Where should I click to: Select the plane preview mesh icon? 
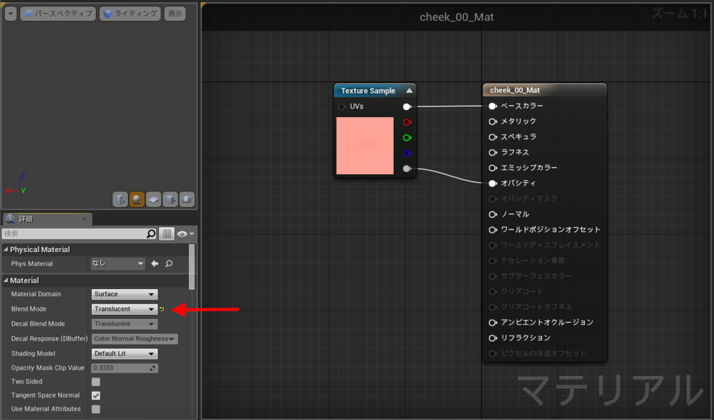pyautogui.click(x=153, y=199)
